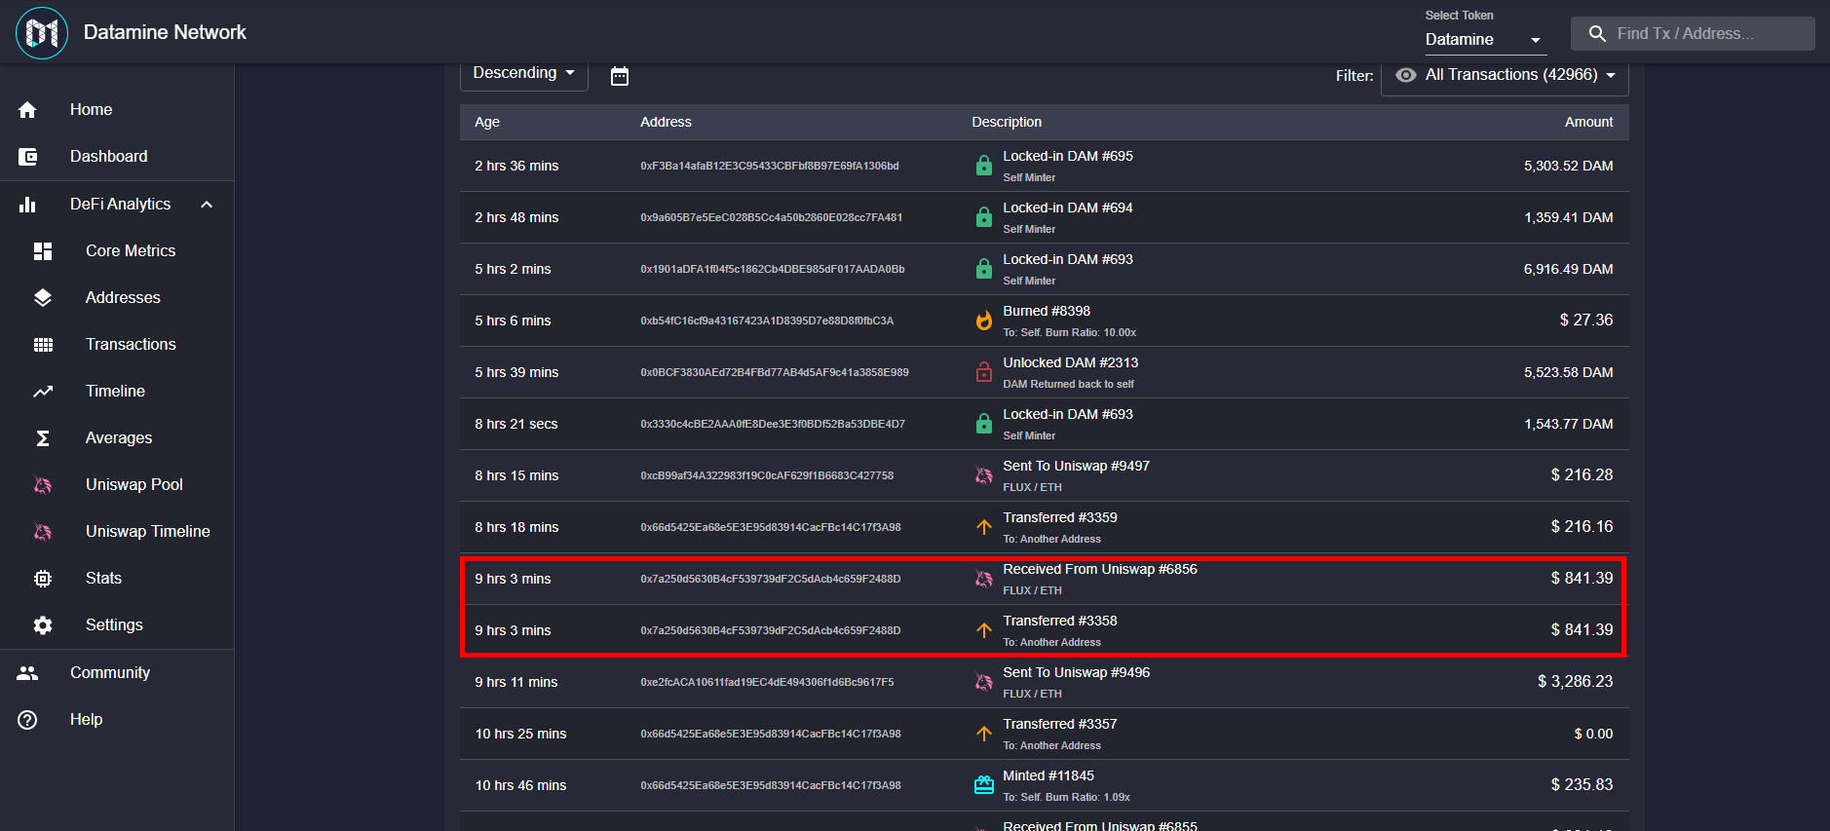Click the Community people icon

[x=27, y=673]
